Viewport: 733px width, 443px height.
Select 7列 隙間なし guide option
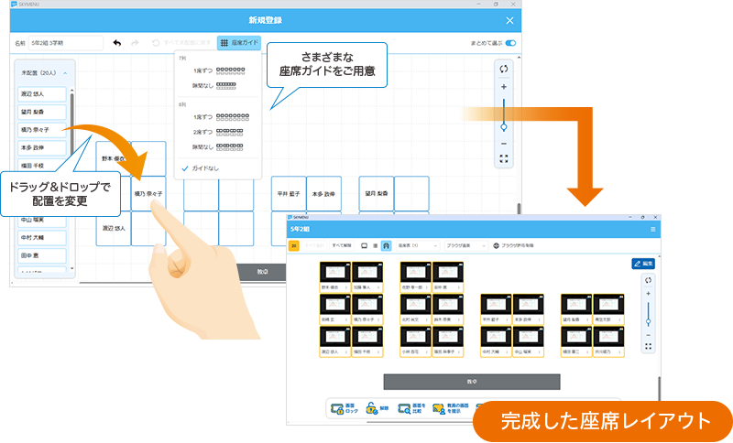click(x=214, y=86)
